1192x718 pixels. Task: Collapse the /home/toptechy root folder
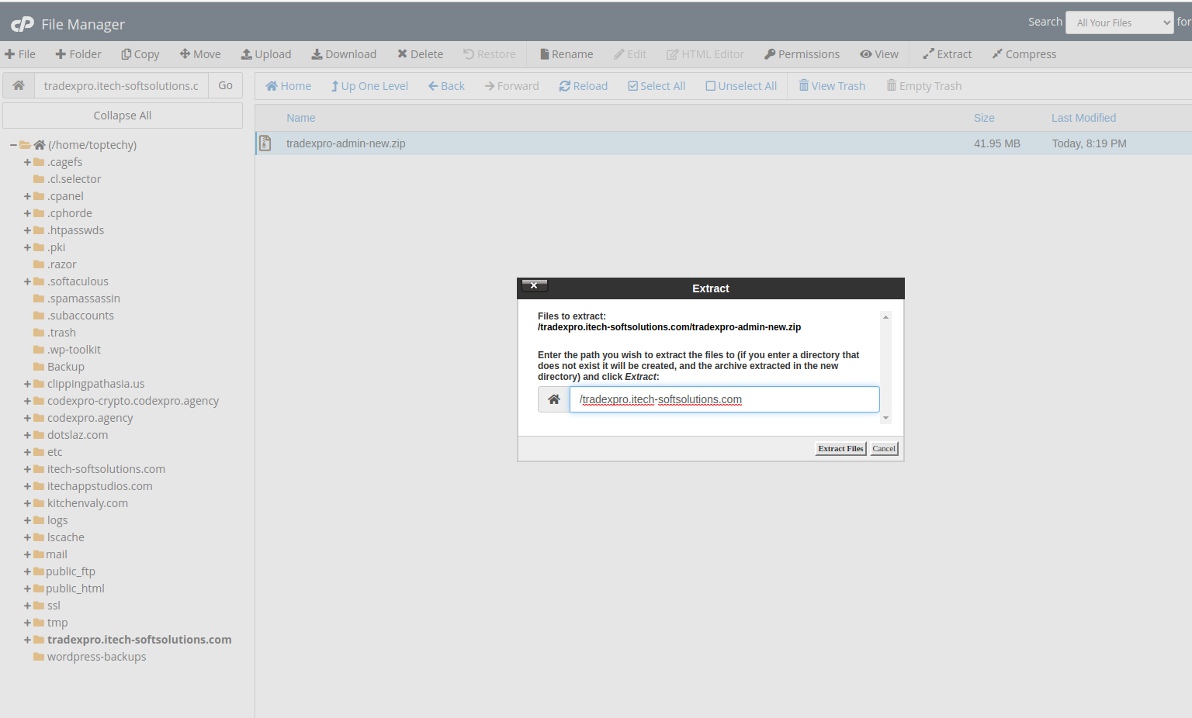coord(13,145)
